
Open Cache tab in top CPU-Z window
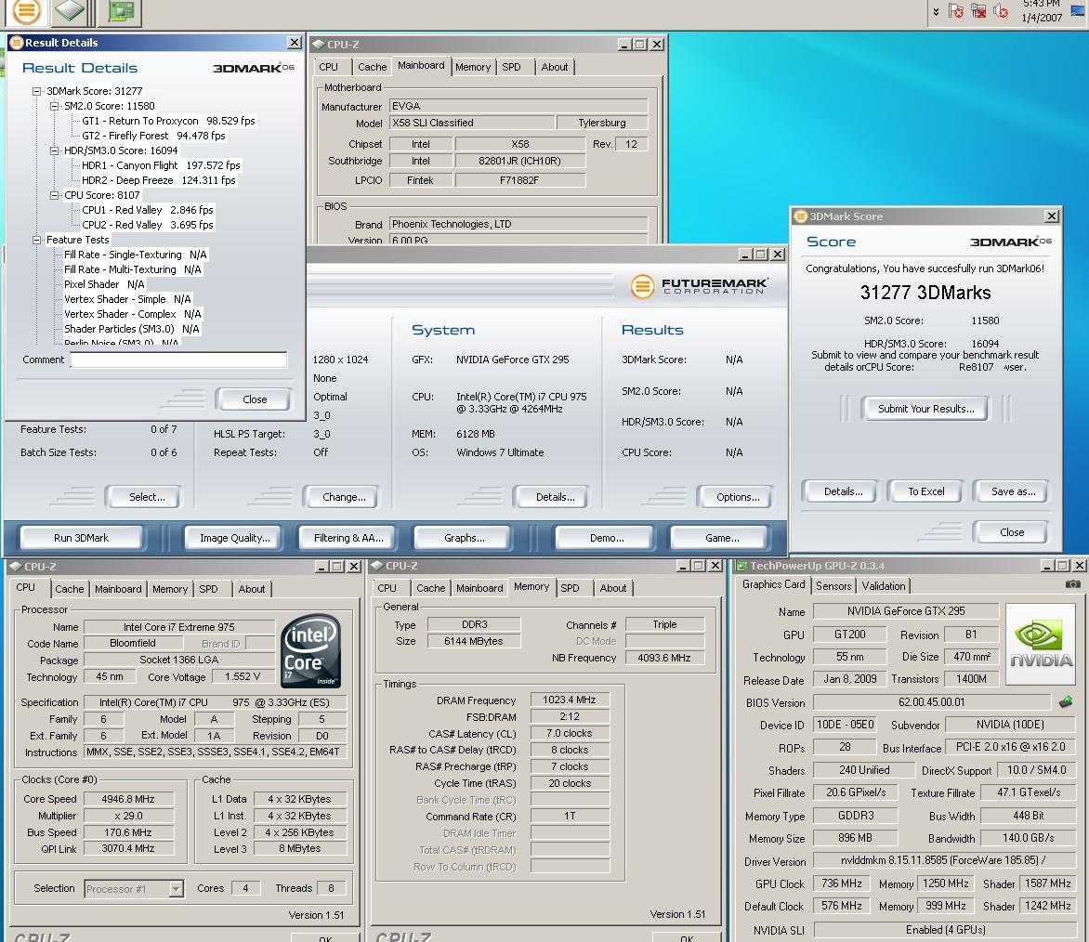pyautogui.click(x=373, y=67)
